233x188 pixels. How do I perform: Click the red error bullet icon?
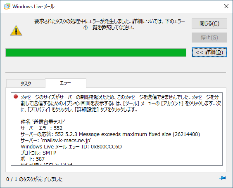pos(16,96)
